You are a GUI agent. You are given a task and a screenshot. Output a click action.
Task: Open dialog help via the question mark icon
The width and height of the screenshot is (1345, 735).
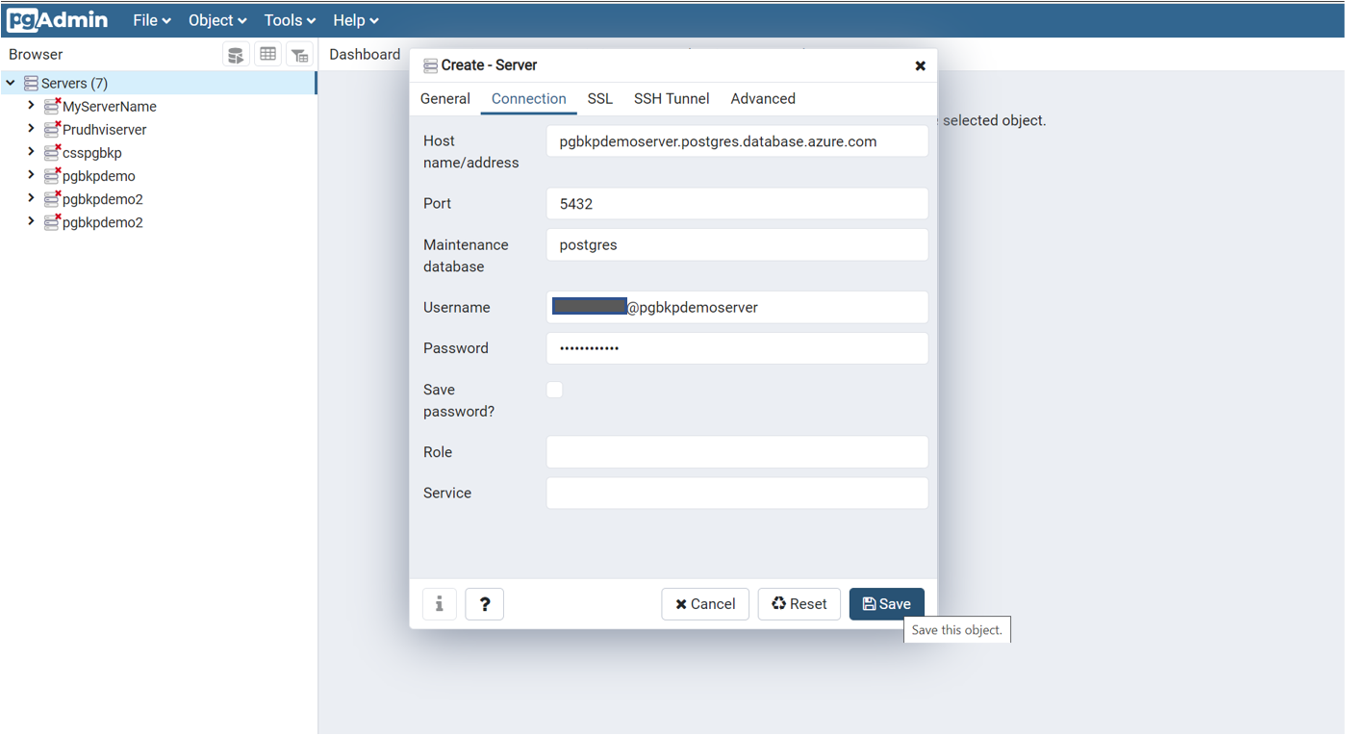(x=484, y=603)
